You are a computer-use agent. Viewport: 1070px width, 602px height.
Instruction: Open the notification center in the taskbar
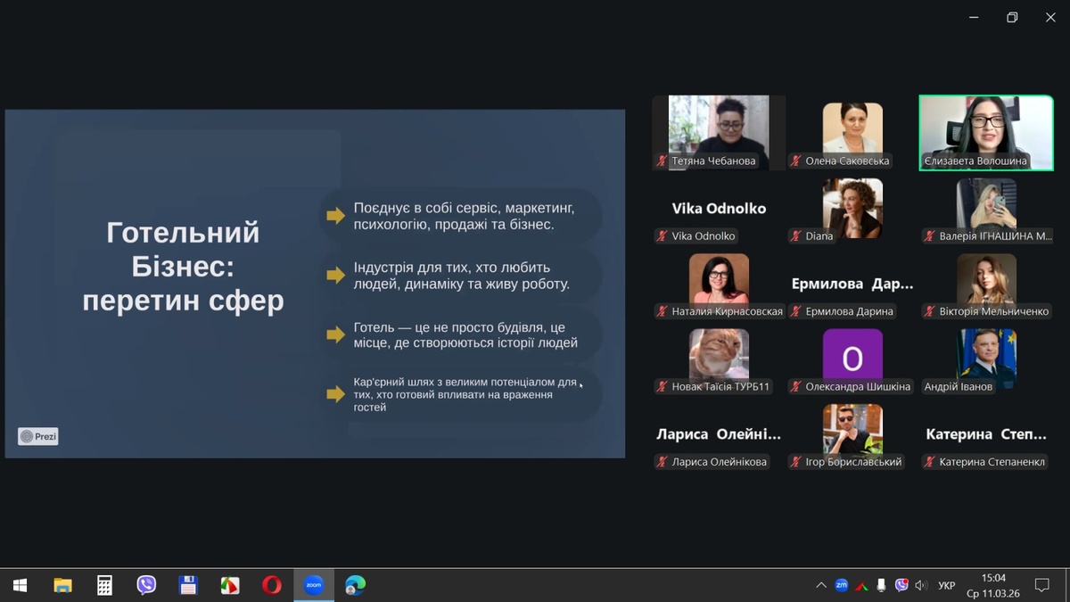pyautogui.click(x=1041, y=585)
